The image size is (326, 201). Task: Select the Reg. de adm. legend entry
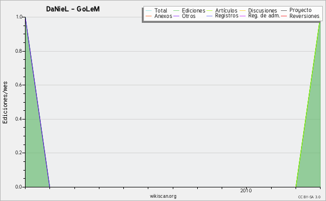(x=264, y=16)
